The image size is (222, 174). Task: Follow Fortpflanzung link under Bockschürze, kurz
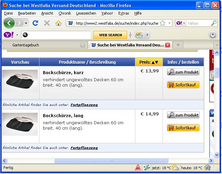point(84,105)
